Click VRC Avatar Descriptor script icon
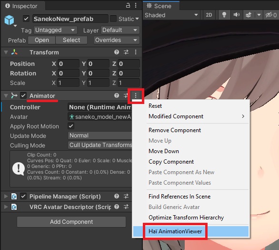 [x=14, y=207]
